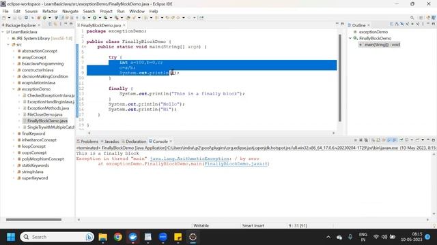Switch to the Declaration tab
The image size is (437, 245).
(x=134, y=142)
